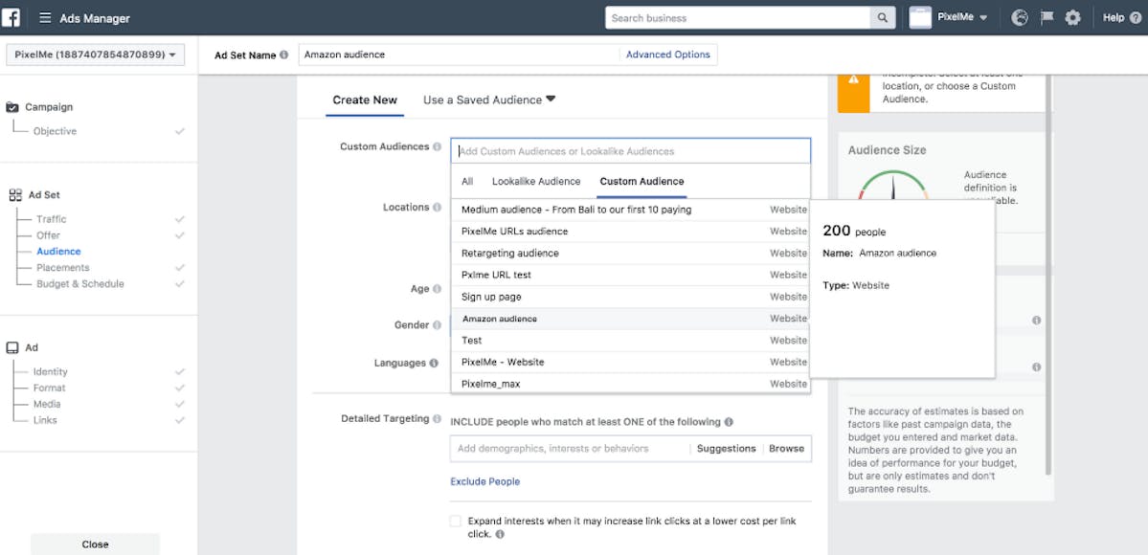1148x555 pixels.
Task: Click info icon beside Custom Audiences
Action: click(438, 146)
